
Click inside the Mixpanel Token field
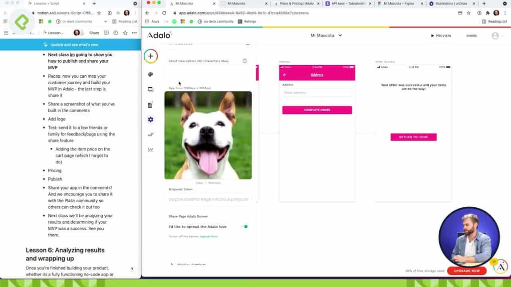(210, 199)
